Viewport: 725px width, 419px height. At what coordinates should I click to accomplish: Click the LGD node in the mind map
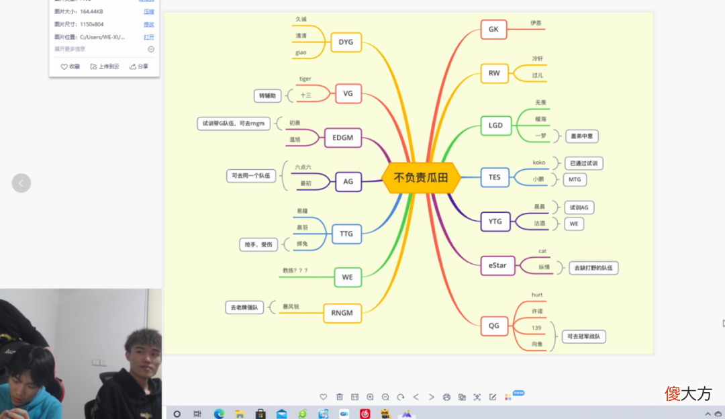[x=495, y=126]
